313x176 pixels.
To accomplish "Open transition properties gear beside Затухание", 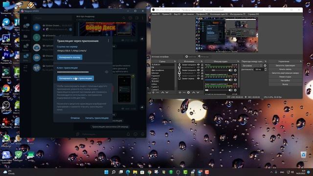I will click(265, 66).
